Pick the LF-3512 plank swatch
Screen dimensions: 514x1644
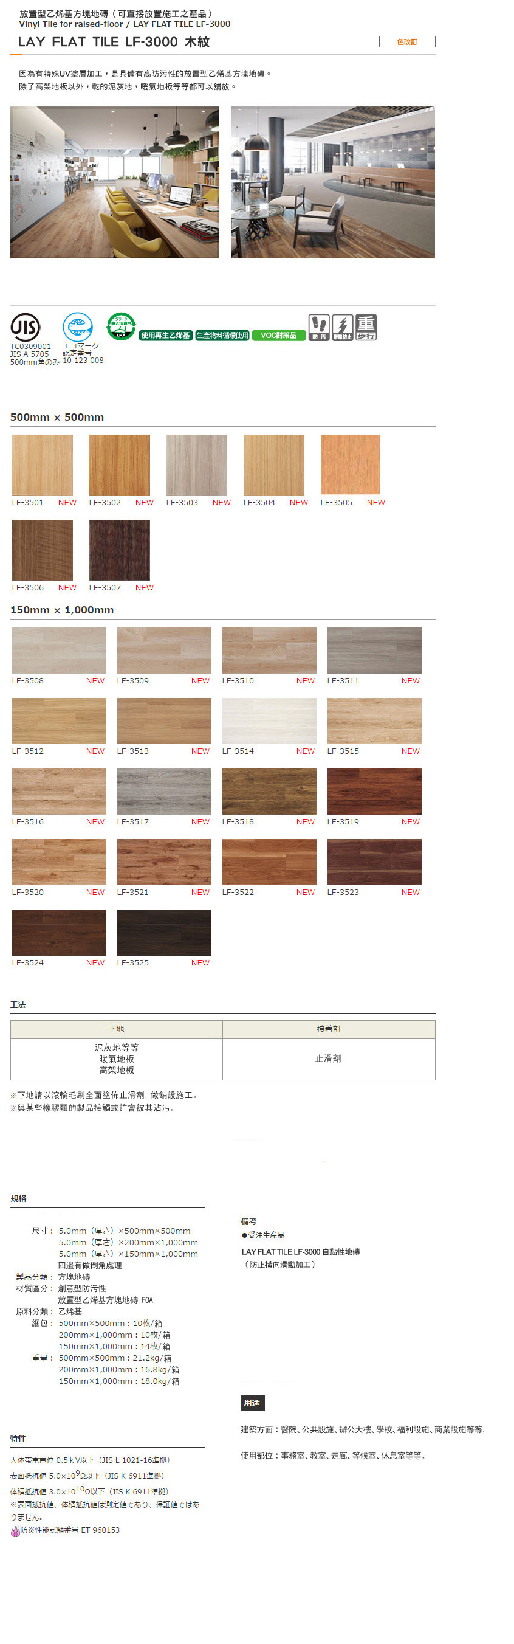pos(60,720)
